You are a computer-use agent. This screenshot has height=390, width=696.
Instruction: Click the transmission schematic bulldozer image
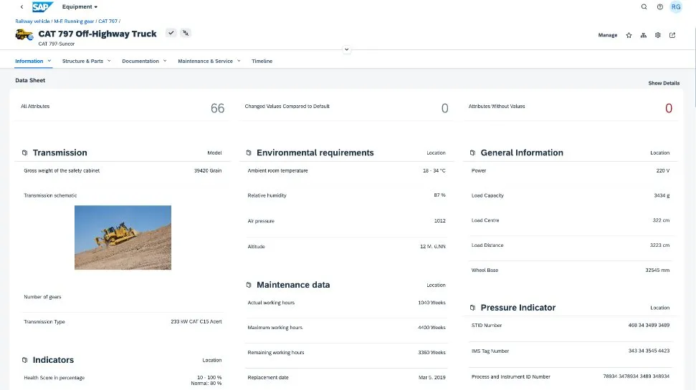point(123,237)
